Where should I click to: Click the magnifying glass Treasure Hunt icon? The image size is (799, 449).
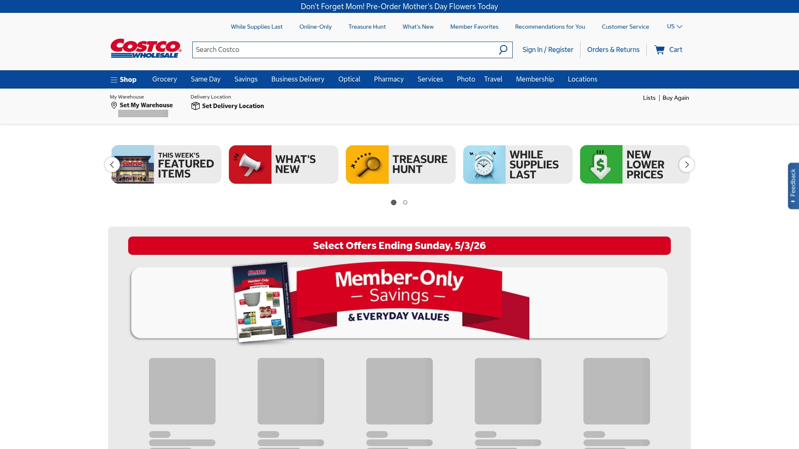tap(367, 165)
